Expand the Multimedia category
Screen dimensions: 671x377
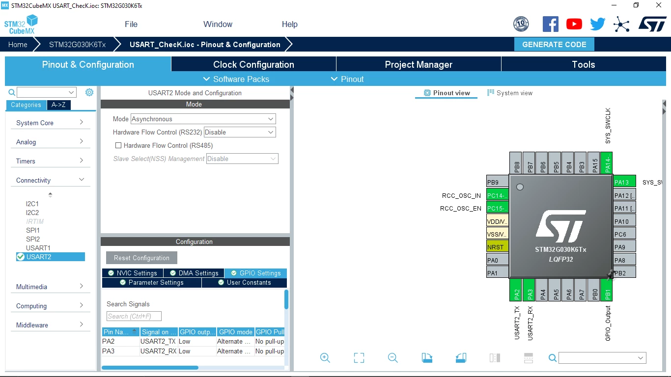50,287
